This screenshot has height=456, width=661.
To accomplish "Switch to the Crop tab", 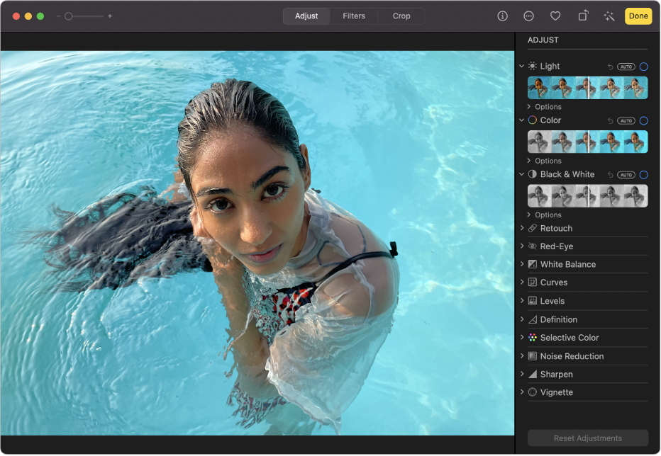I will tap(401, 16).
